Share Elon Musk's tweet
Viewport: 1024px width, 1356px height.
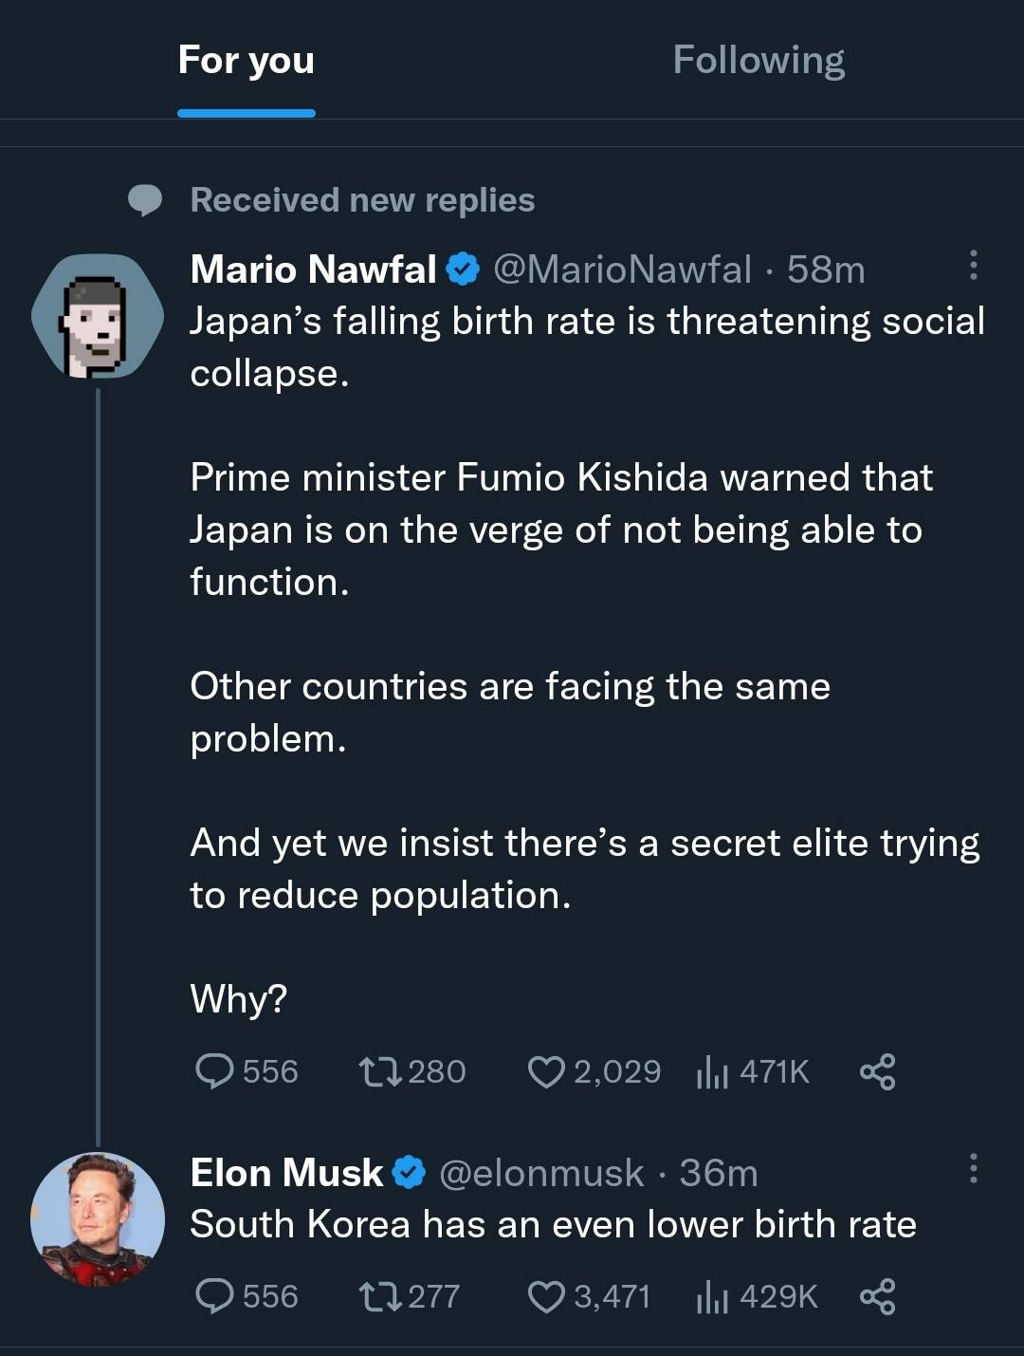[877, 1296]
